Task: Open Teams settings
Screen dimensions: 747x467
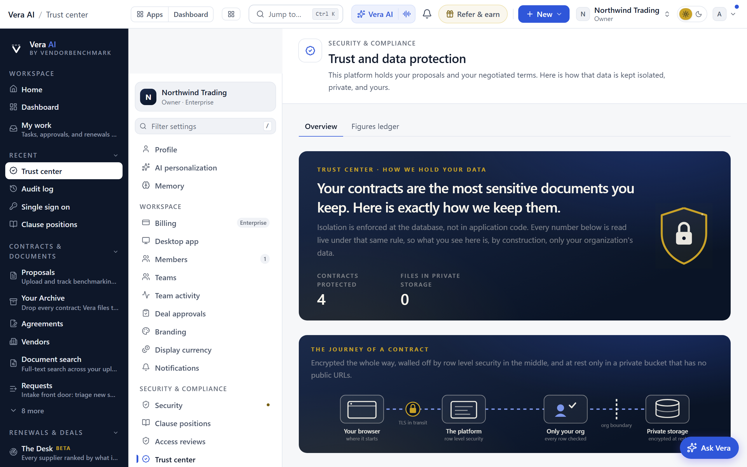Action: coord(205,277)
